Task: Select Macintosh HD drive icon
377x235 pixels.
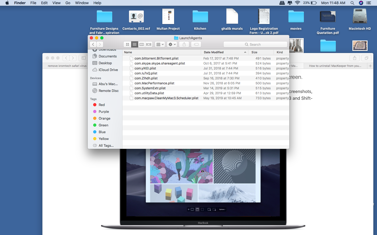Action: tap(360, 20)
